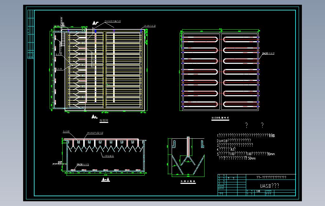
Task: Click the section marker A above the plan view
Action: coord(94,23)
